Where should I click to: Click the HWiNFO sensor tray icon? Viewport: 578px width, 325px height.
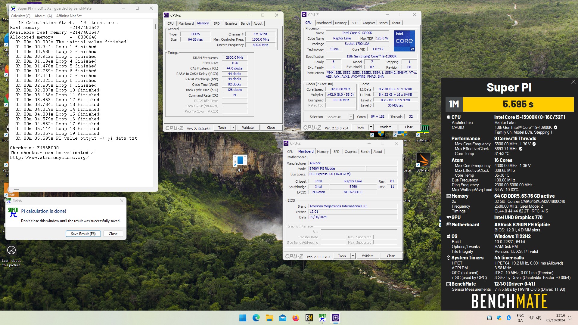coord(489,318)
